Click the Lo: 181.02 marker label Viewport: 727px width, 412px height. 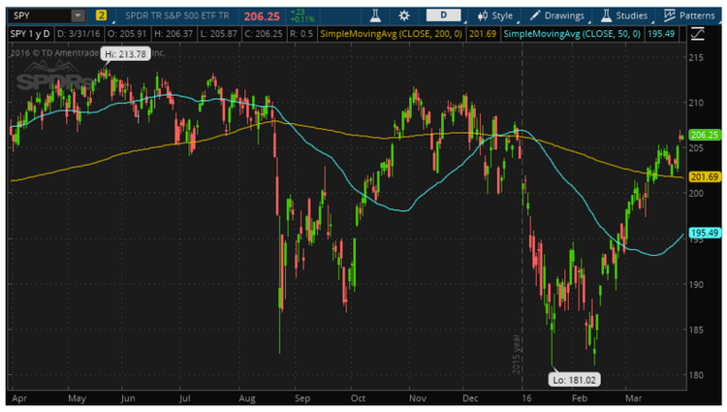(x=570, y=377)
